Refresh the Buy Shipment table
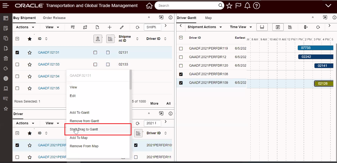Screen dimensions: 337x163 138,27
